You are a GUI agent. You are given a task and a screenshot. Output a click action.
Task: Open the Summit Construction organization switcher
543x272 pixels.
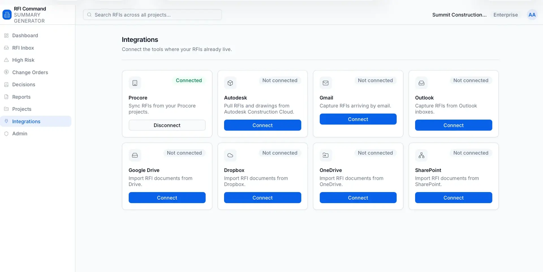[459, 15]
